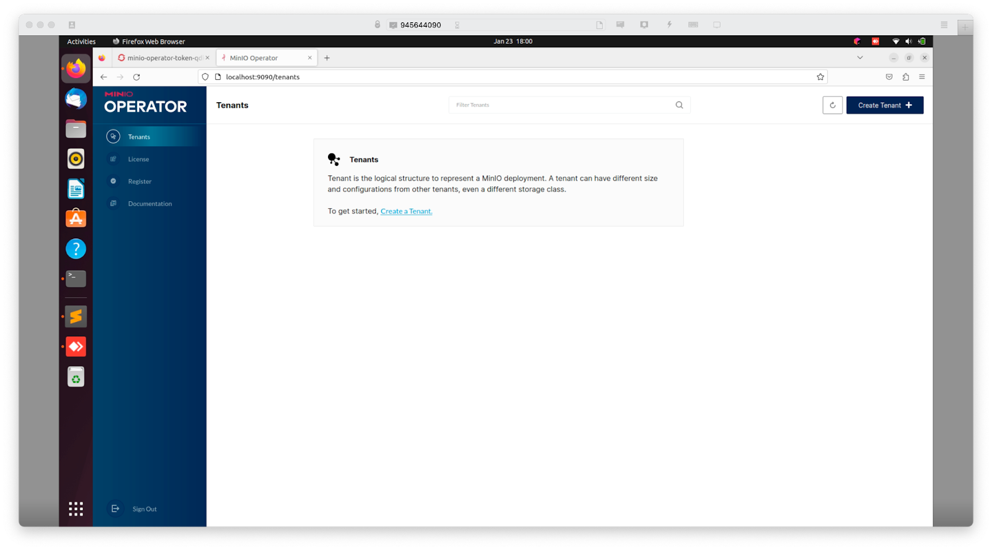The image size is (992, 550).
Task: Expand the list all tabs chevron
Action: tap(859, 58)
